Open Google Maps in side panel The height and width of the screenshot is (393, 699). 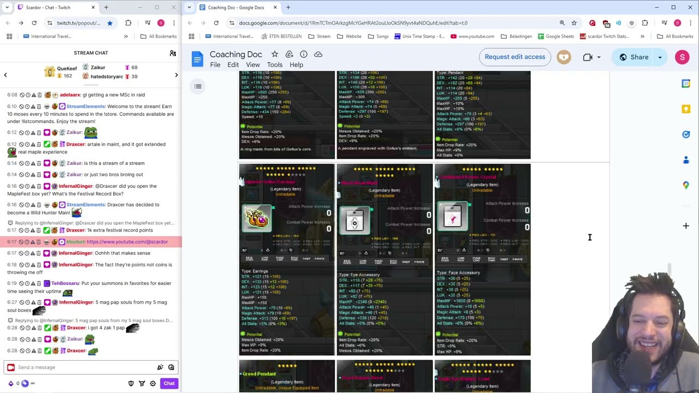click(x=686, y=186)
